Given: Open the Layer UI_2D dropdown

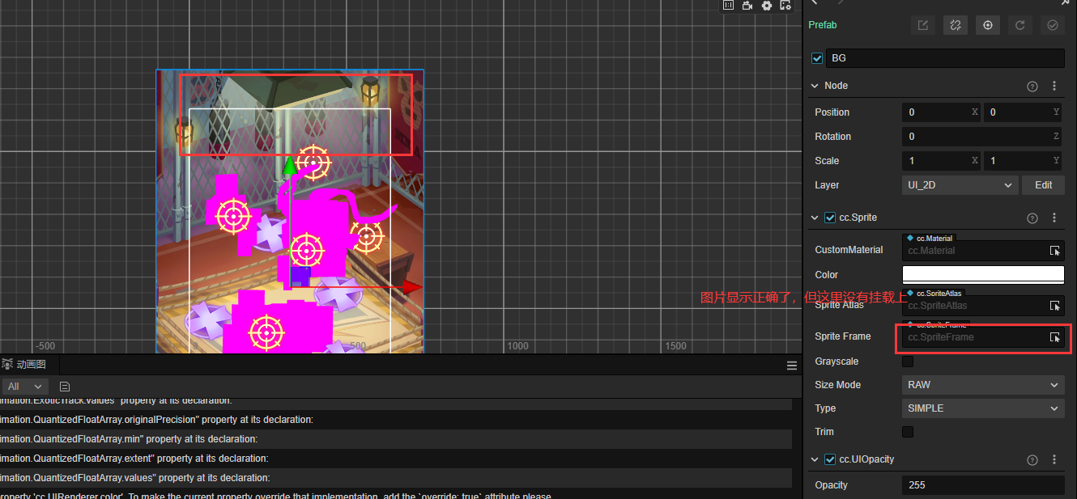Looking at the screenshot, I should coord(960,185).
